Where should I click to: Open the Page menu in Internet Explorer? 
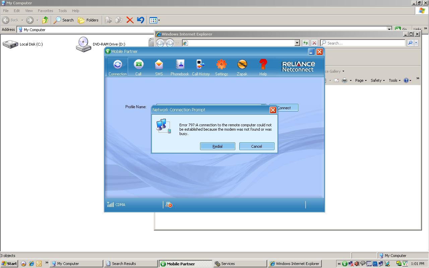click(x=361, y=80)
